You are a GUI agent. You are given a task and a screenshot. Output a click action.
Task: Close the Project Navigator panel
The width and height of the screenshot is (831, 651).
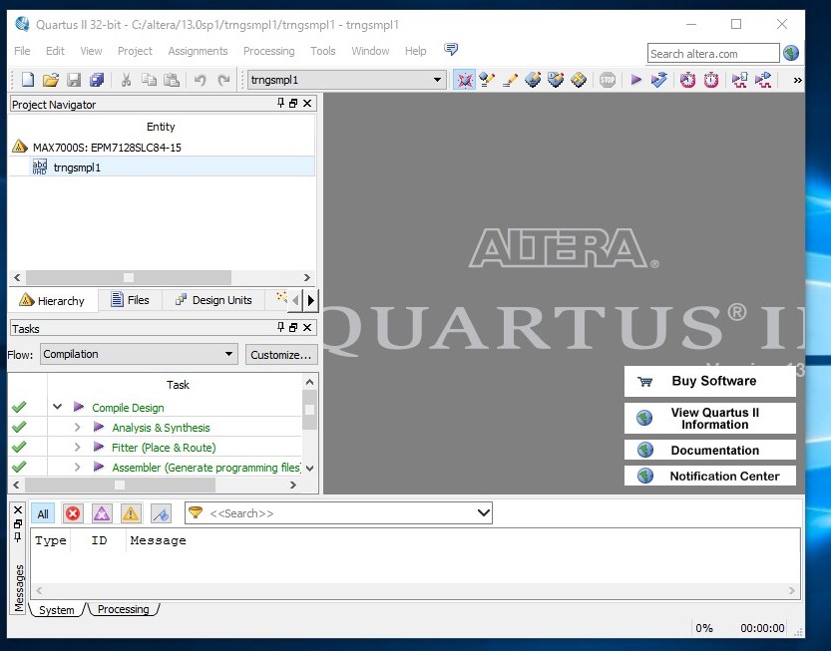coord(307,104)
